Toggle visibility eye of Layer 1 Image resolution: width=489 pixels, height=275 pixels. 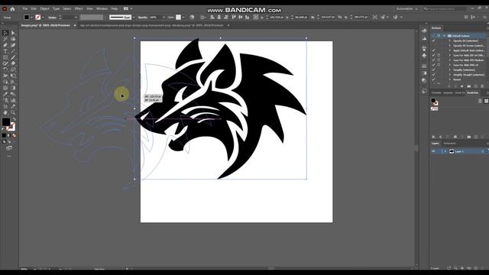tap(433, 151)
